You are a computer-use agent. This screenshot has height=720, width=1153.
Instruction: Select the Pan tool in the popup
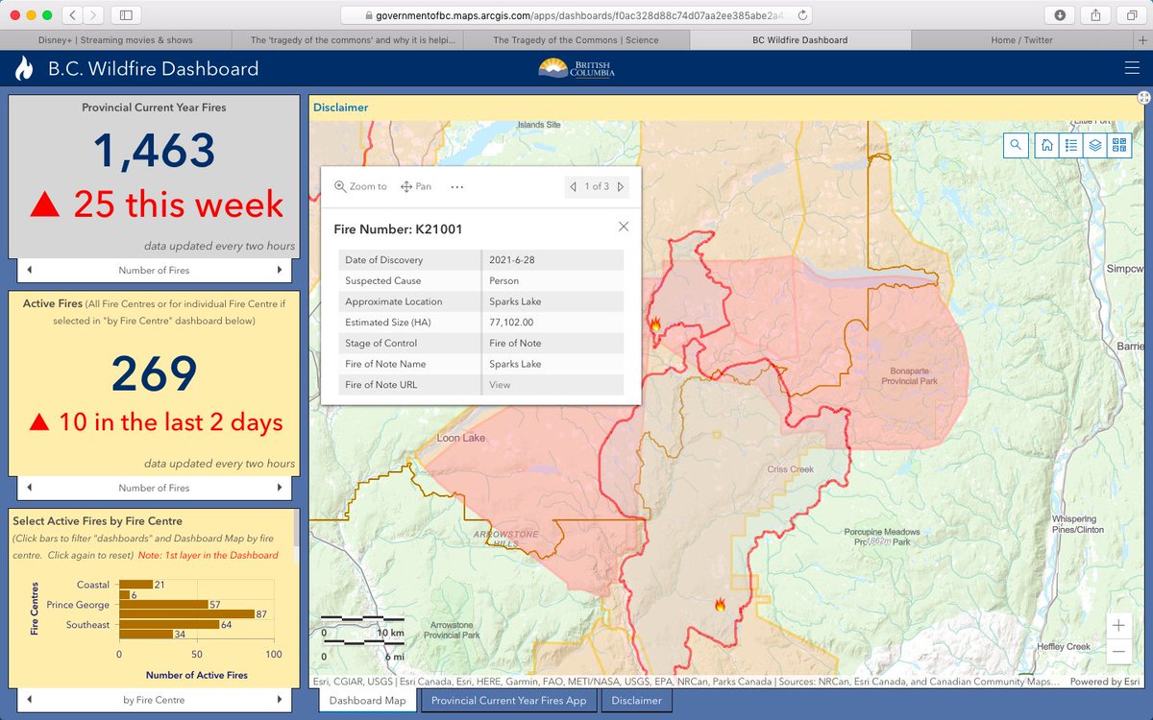[416, 186]
